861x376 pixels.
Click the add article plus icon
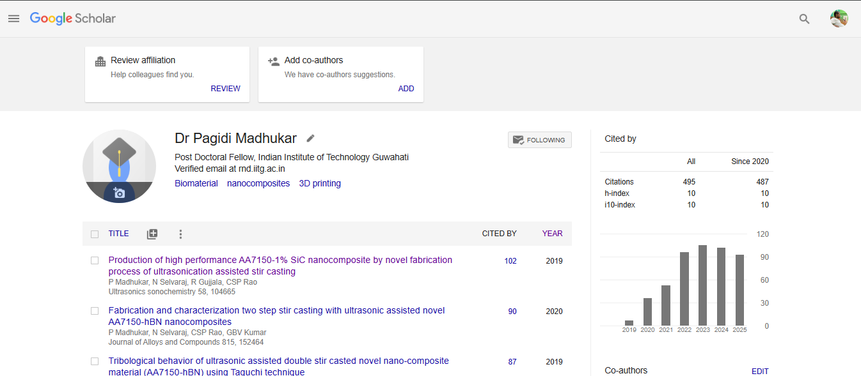click(x=152, y=234)
